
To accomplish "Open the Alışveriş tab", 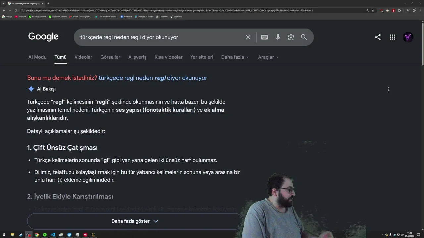I will tap(137, 57).
